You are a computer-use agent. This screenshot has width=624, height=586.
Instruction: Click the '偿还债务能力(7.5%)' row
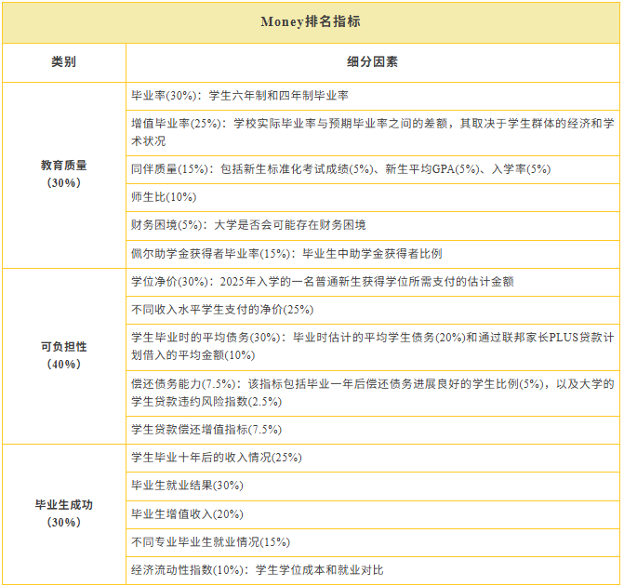click(373, 393)
